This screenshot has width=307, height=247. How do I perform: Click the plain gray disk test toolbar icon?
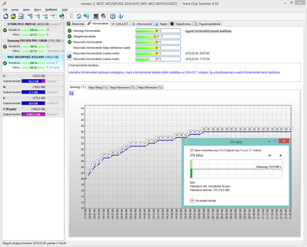[30, 16]
